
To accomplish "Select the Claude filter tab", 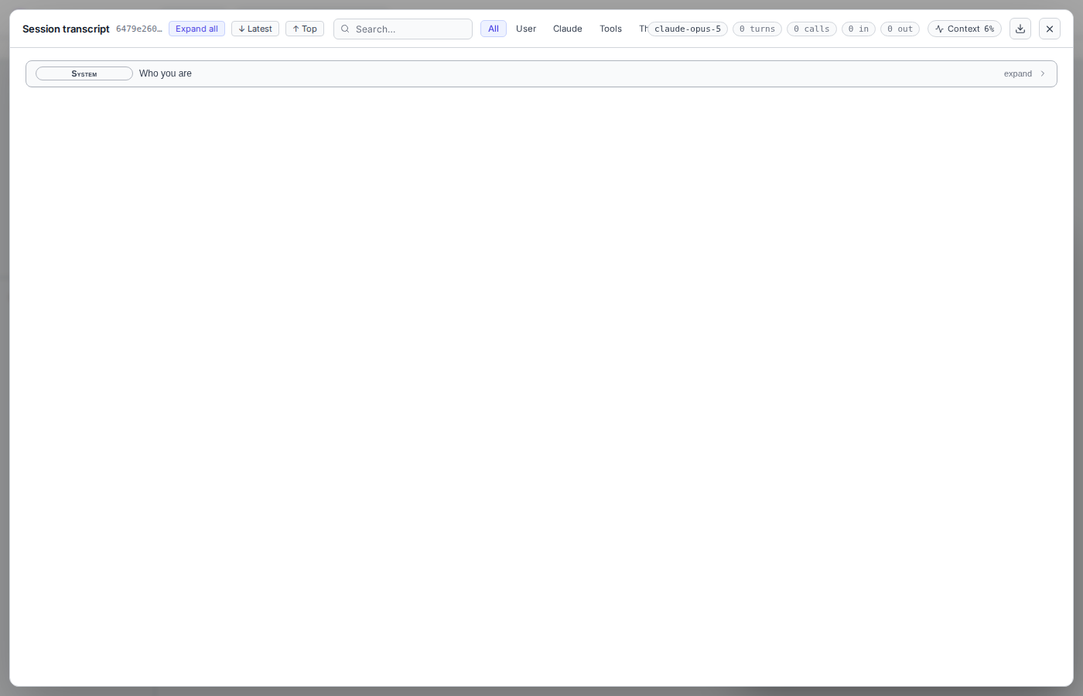I will [568, 29].
